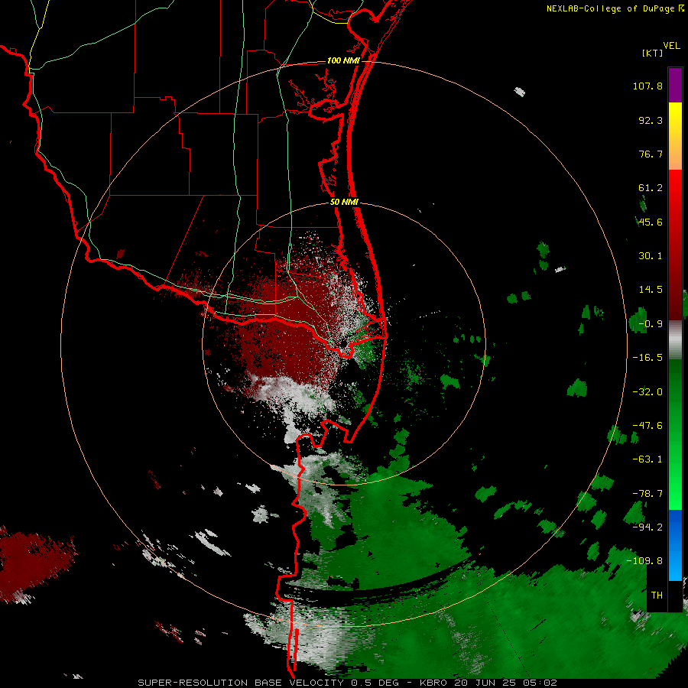Click the 76.7 legend value
Image resolution: width=688 pixels, height=688 pixels.
tap(651, 154)
